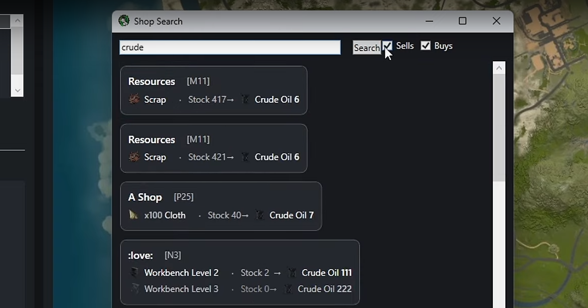Click the 'Buys' label text
The height and width of the screenshot is (308, 588).
tap(443, 46)
